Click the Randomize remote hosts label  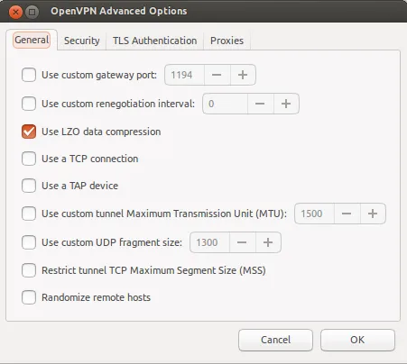pyautogui.click(x=96, y=297)
